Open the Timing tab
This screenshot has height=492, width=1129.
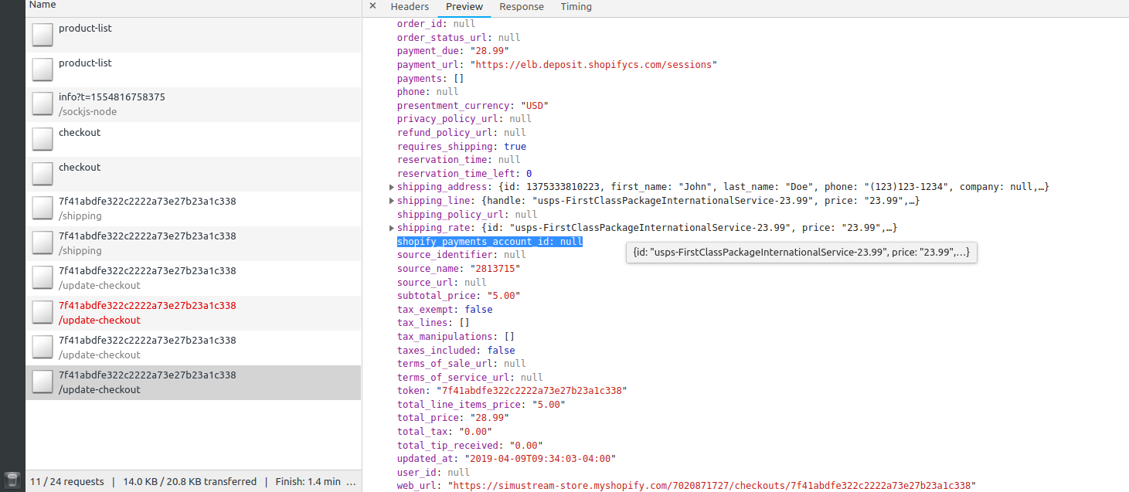[576, 7]
